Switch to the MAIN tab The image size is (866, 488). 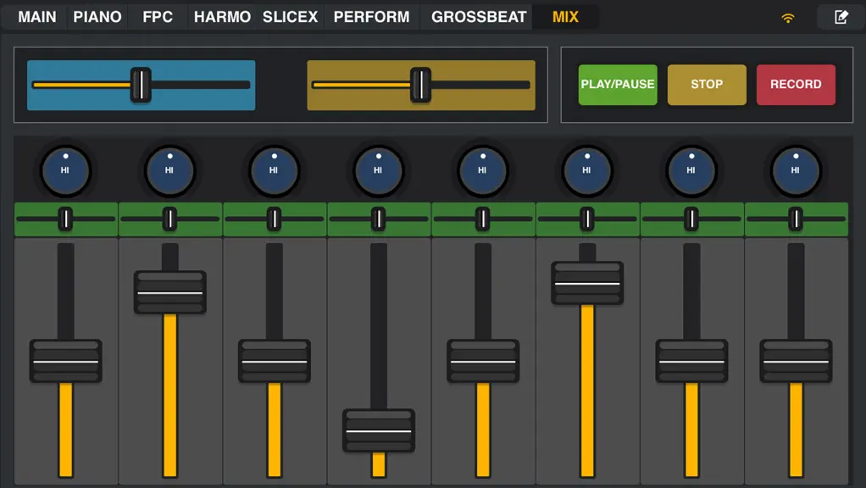point(37,17)
